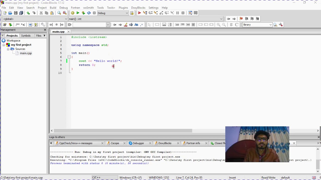Show select target dialog icon
The image size is (321, 180).
pyautogui.click(x=132, y=13)
